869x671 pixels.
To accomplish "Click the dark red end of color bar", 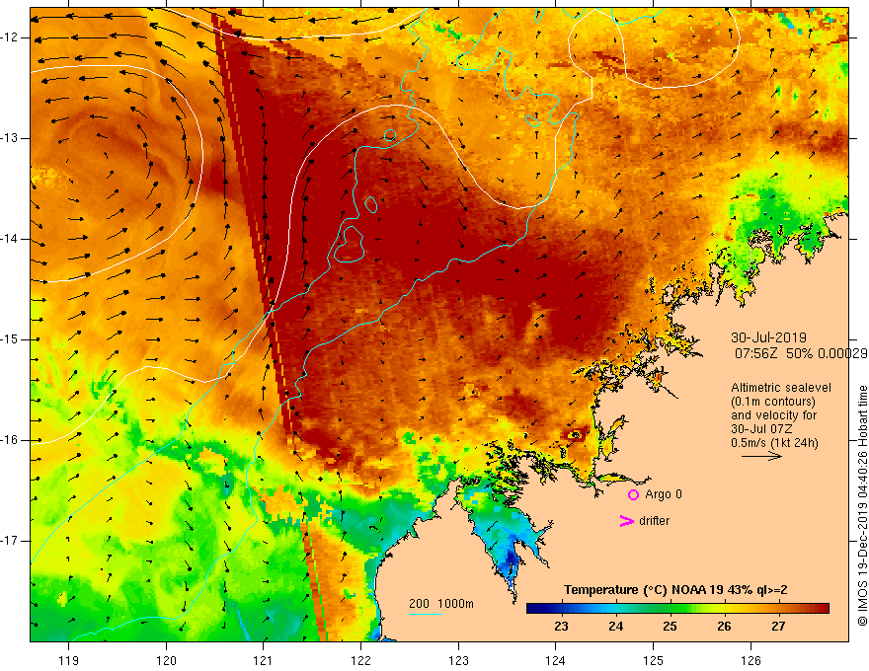I will click(x=822, y=609).
